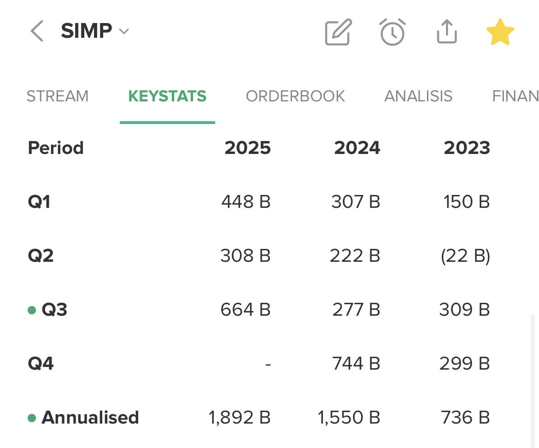This screenshot has height=448, width=539.
Task: Open the ORDERBOOK tab
Action: [x=295, y=96]
